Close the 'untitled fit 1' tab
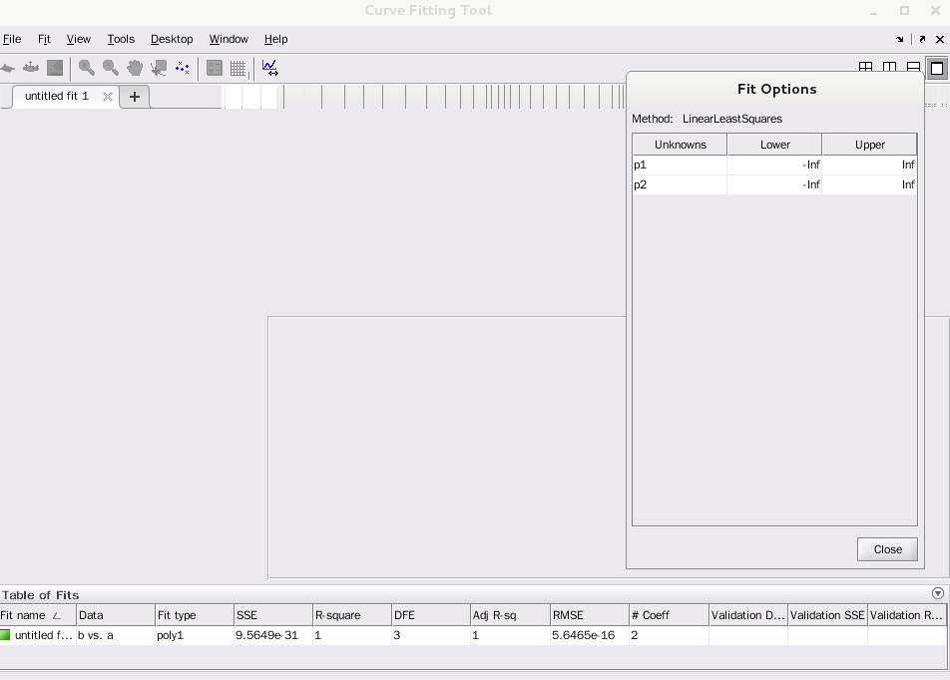 click(107, 97)
